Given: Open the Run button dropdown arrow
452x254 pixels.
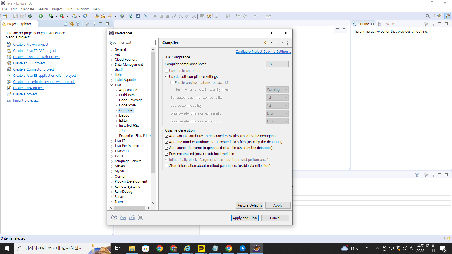Looking at the screenshot, I should tap(46, 16).
